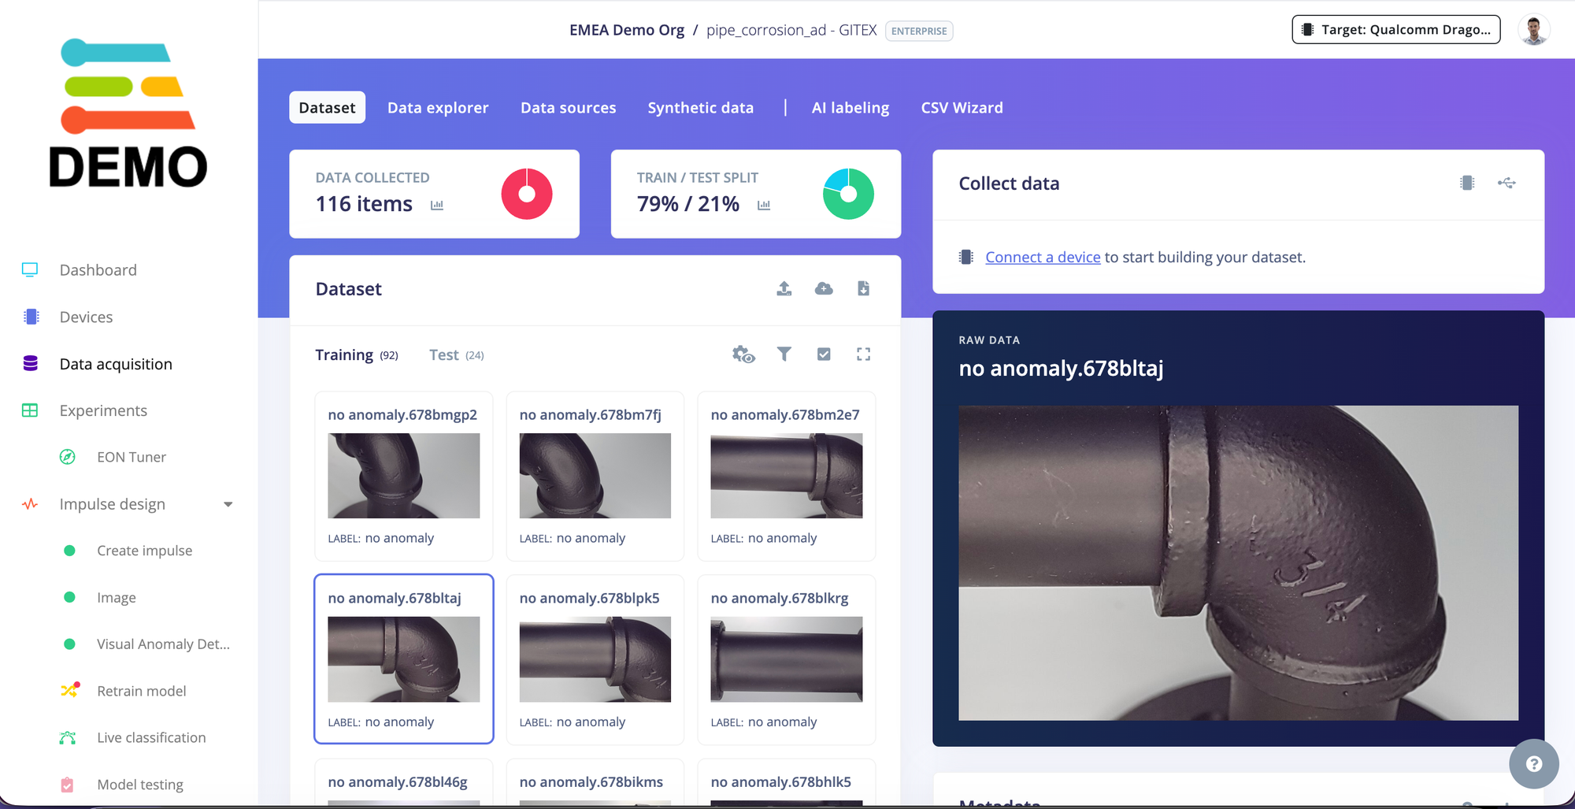Click the USB connect icon in Collect data

pos(1506,183)
